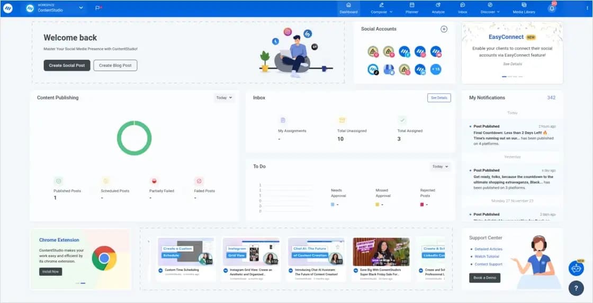Screen dimensions: 593x303
Task: Open the Contact Support link
Action: point(488,264)
